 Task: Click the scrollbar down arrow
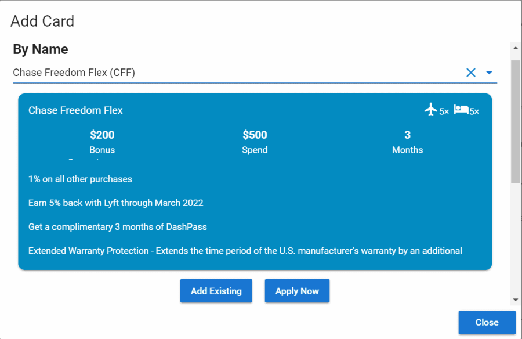(x=516, y=300)
